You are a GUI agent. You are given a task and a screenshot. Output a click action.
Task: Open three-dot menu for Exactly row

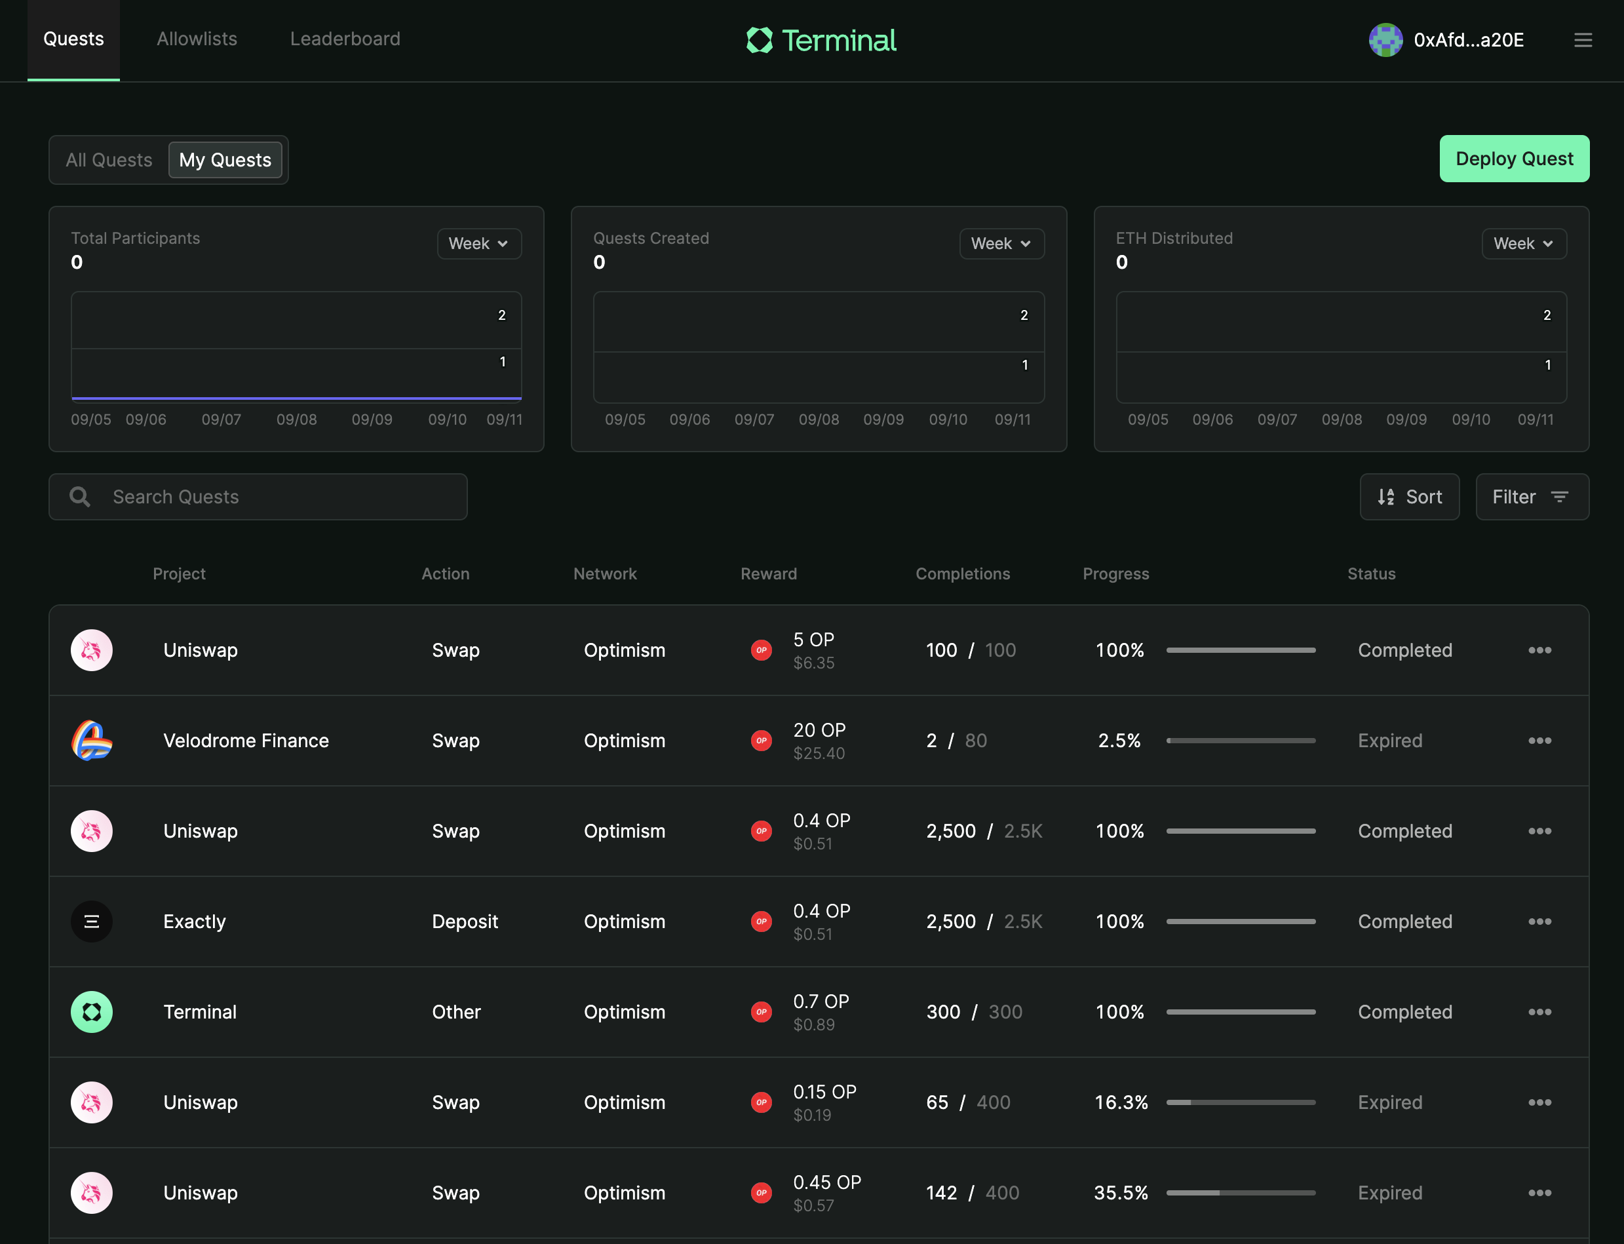(1539, 921)
